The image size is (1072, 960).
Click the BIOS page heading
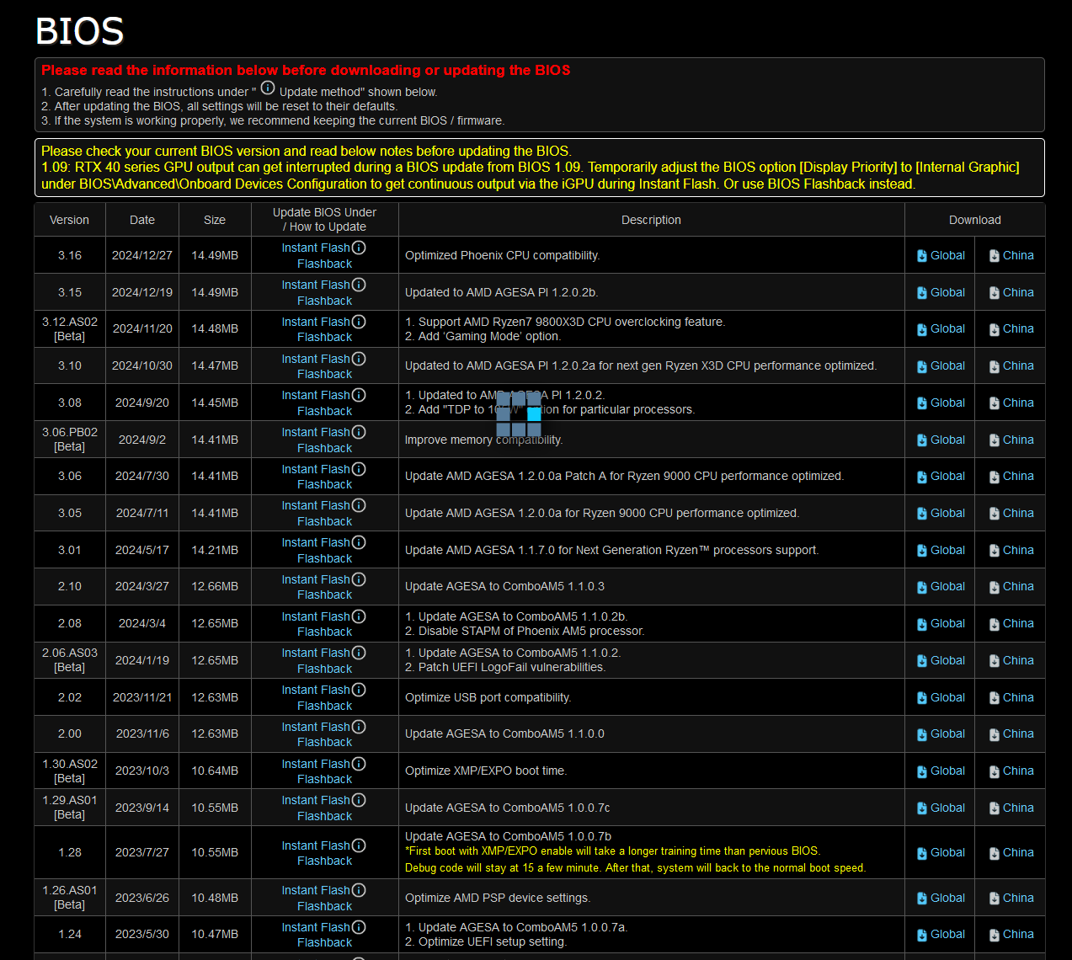pyautogui.click(x=79, y=31)
